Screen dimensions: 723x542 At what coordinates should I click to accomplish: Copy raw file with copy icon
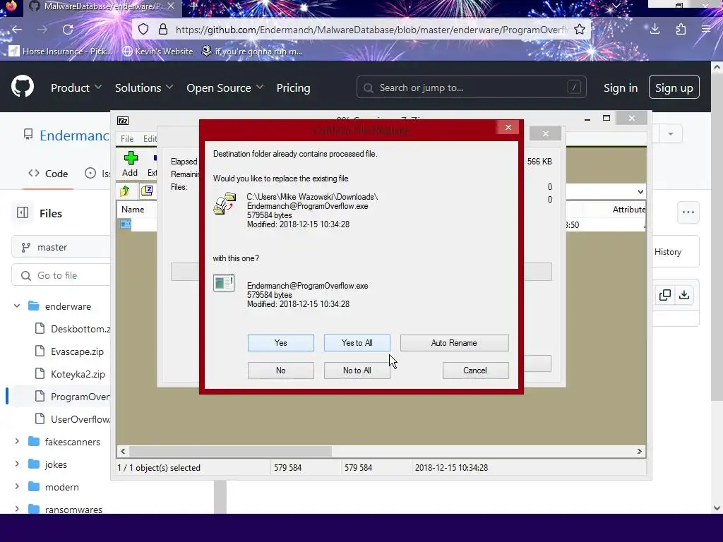coord(665,295)
